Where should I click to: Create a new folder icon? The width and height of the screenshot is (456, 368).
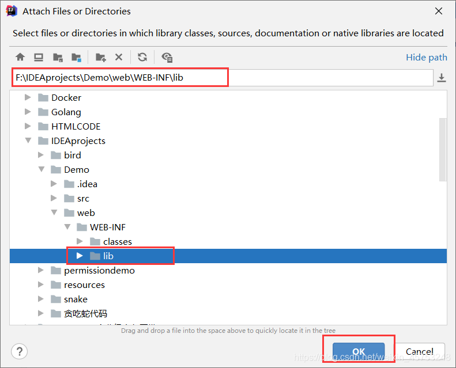point(101,57)
